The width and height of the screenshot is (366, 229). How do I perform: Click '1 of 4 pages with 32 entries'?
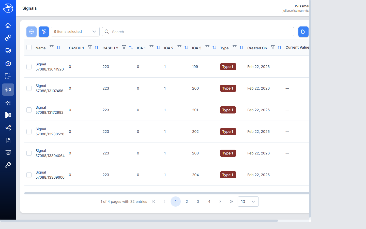tap(124, 202)
